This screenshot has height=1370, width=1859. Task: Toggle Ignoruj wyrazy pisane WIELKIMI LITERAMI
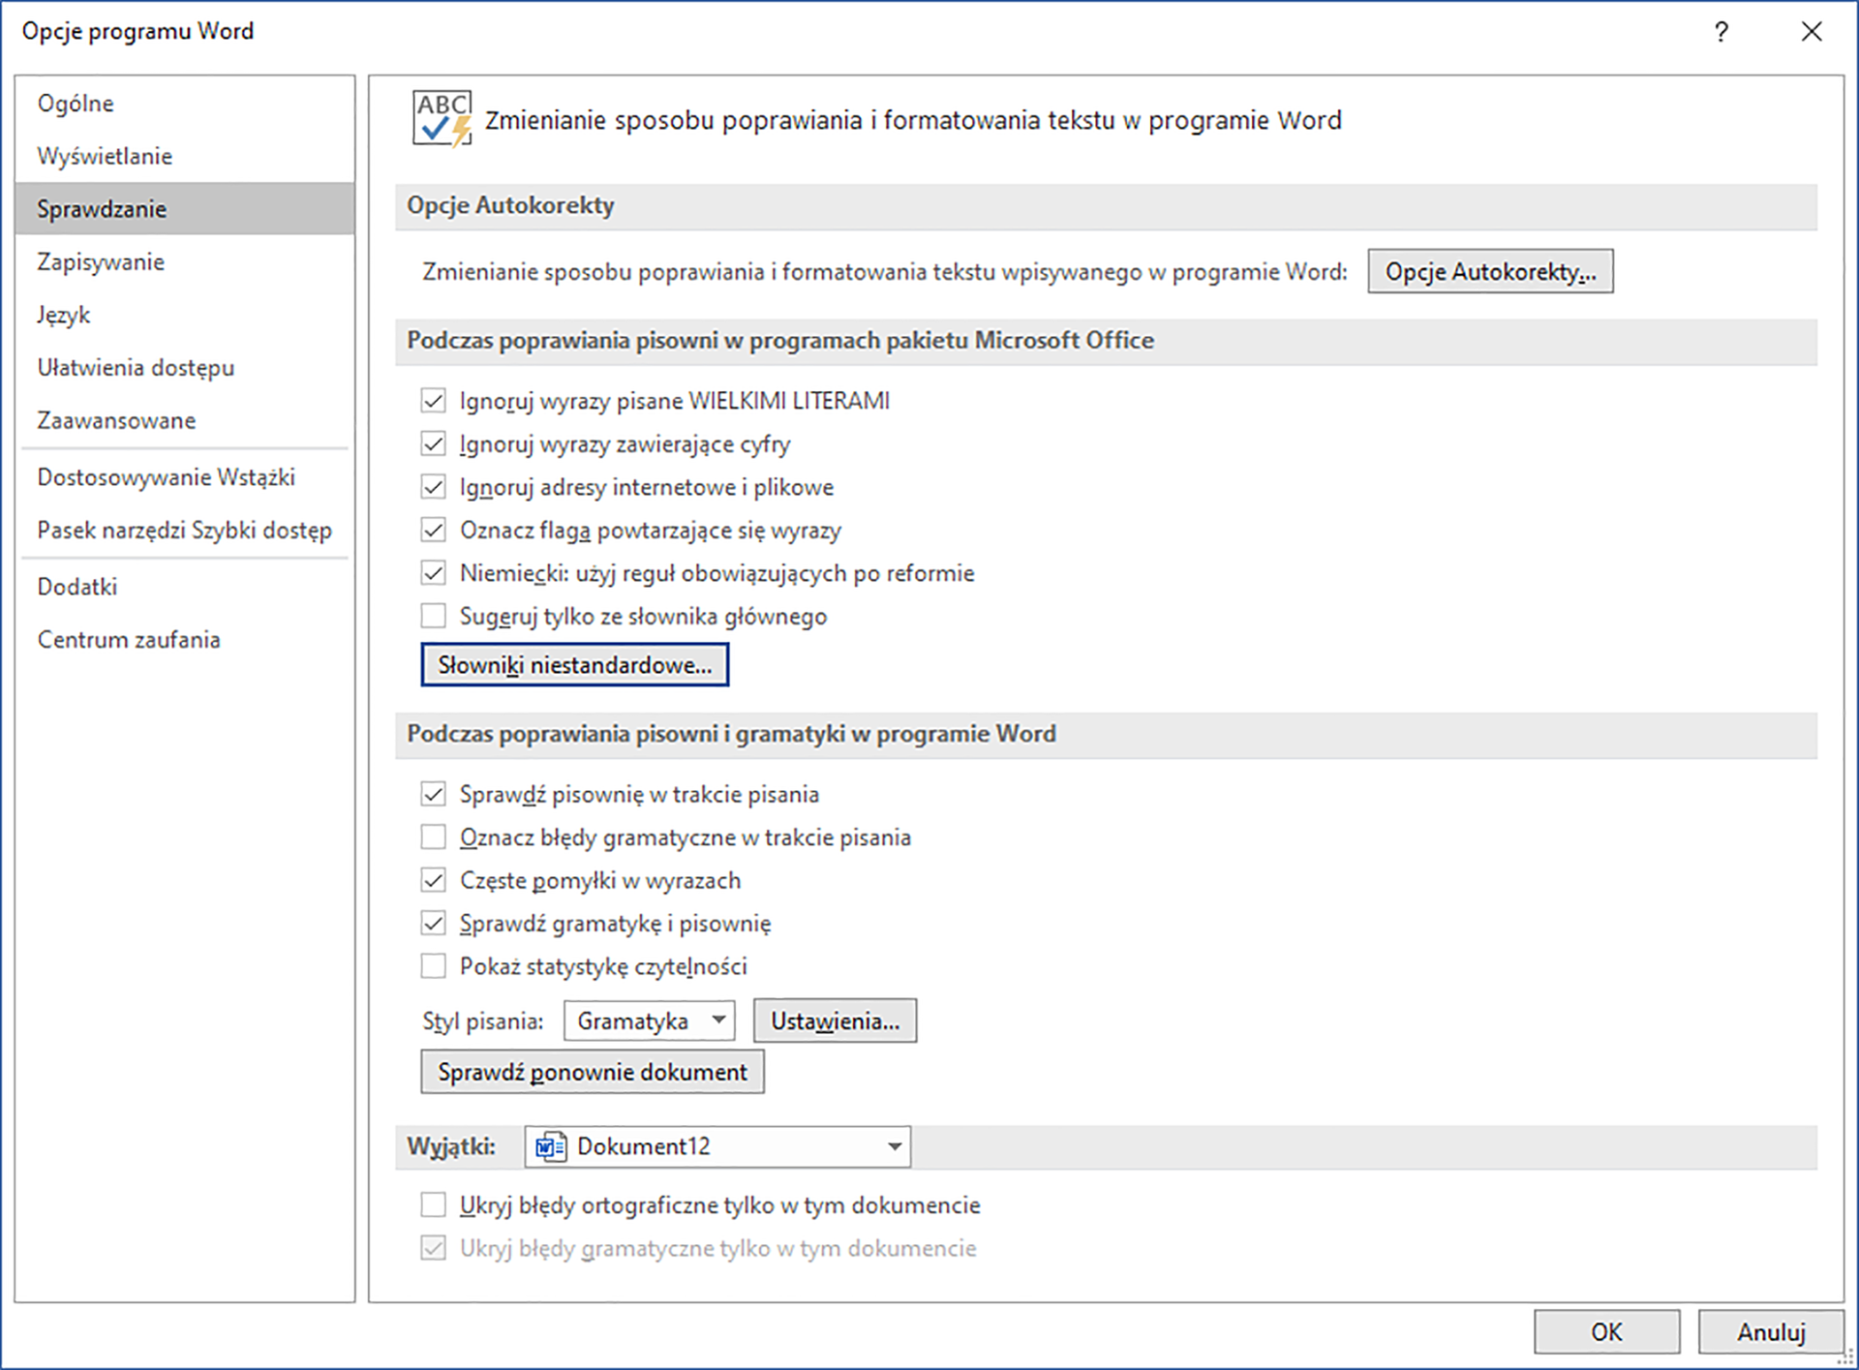pos(433,401)
